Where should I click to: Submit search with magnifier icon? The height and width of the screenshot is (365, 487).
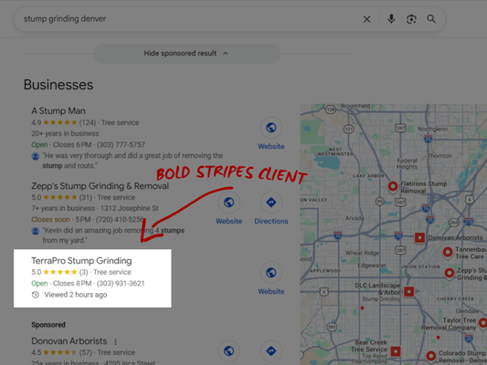[x=431, y=19]
